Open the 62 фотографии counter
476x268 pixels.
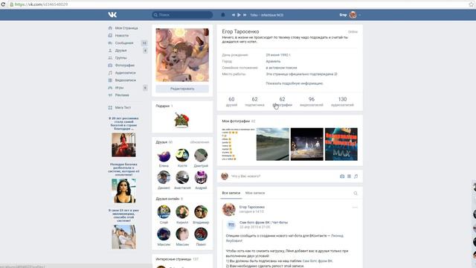click(x=282, y=101)
